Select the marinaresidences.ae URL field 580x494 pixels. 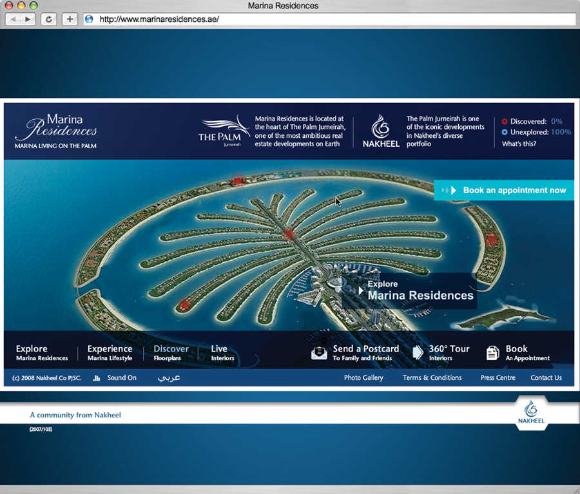(x=329, y=19)
